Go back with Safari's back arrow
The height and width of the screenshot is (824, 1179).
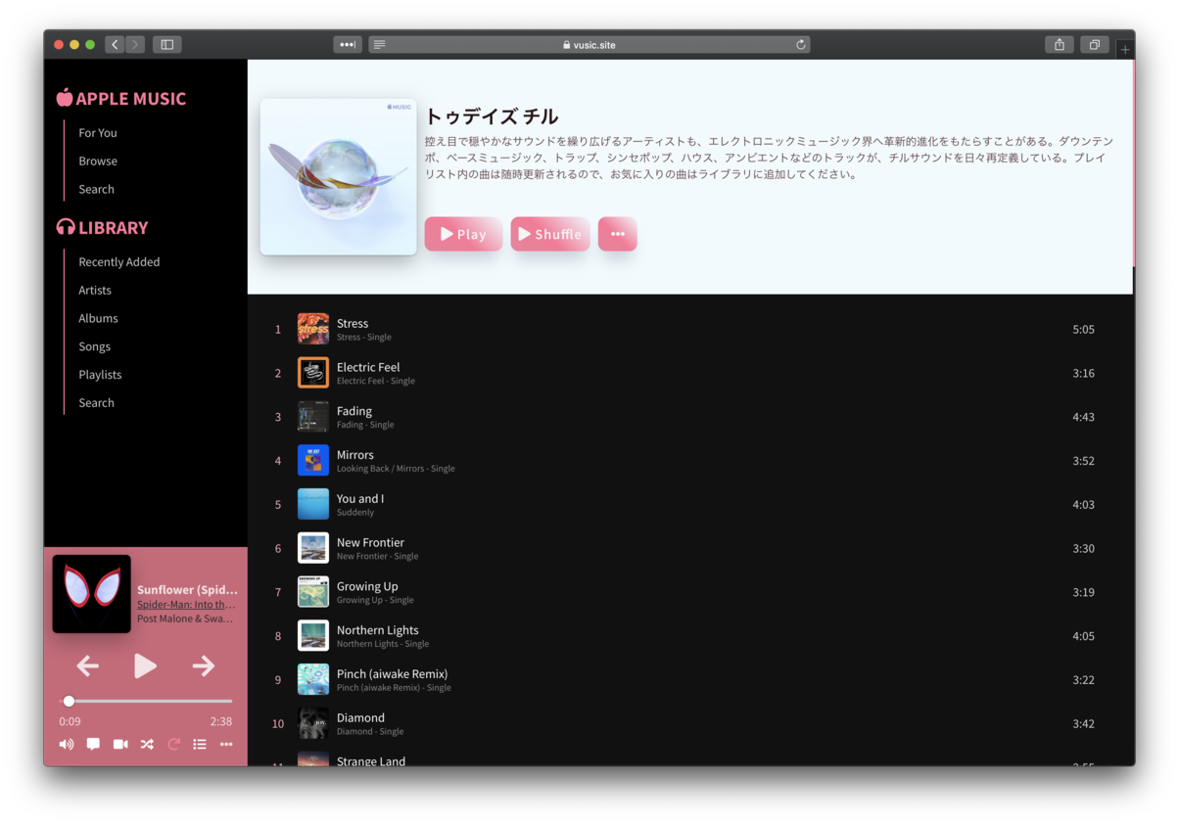[115, 44]
